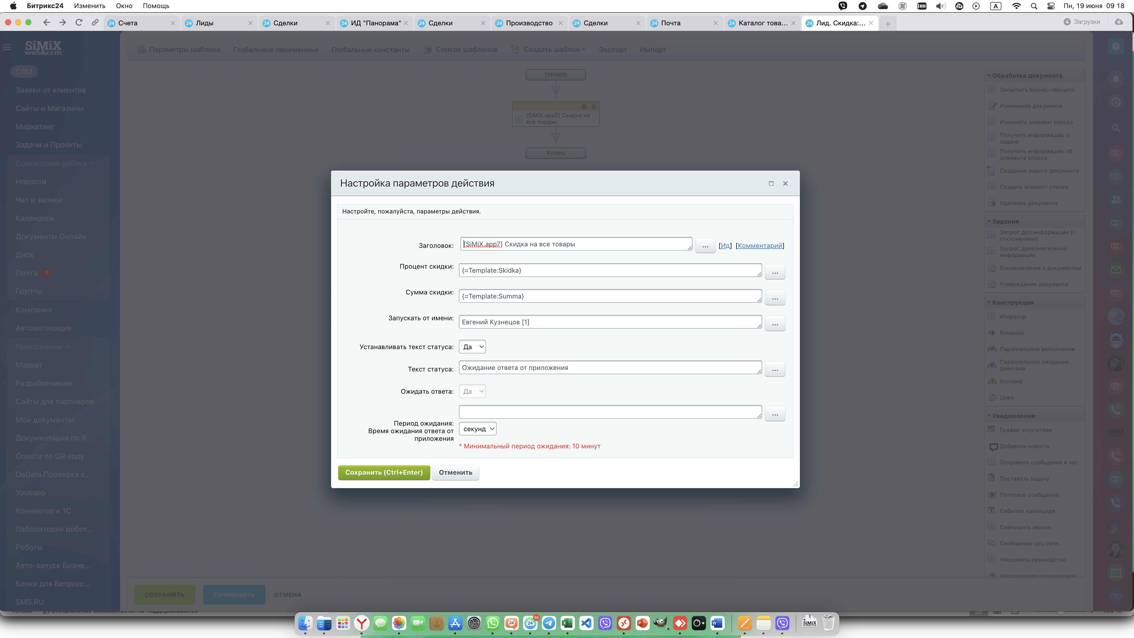Click the browser back arrow

tap(47, 23)
